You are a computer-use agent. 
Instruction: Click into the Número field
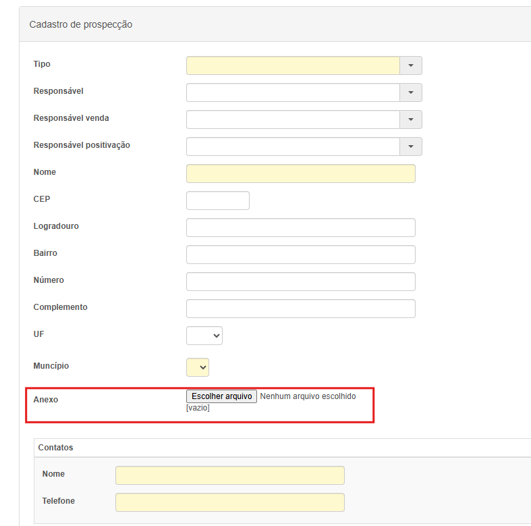tap(300, 282)
